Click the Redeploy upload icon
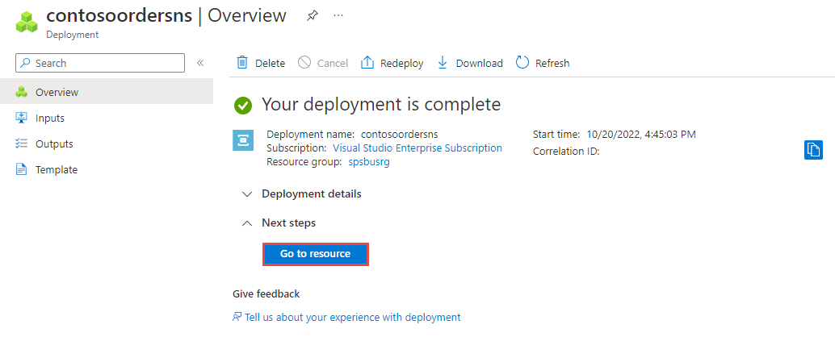 point(367,63)
